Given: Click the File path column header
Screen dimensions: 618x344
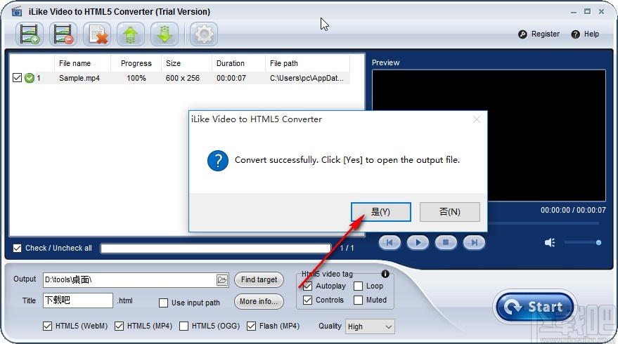Looking at the screenshot, I should point(307,63).
